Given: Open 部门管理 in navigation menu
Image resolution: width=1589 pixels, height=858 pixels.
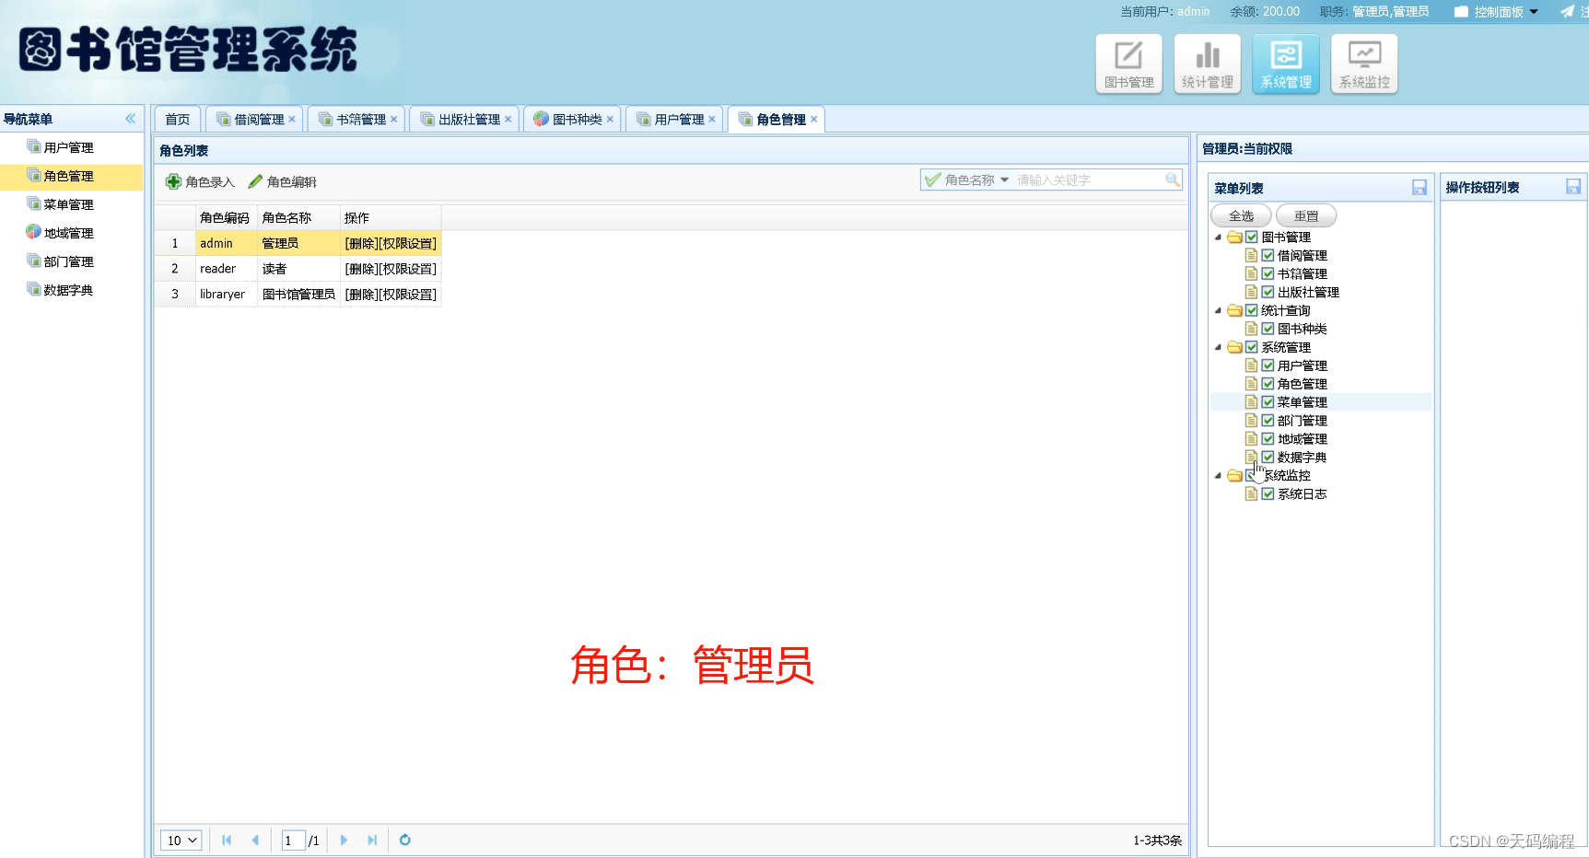Looking at the screenshot, I should pyautogui.click(x=68, y=261).
